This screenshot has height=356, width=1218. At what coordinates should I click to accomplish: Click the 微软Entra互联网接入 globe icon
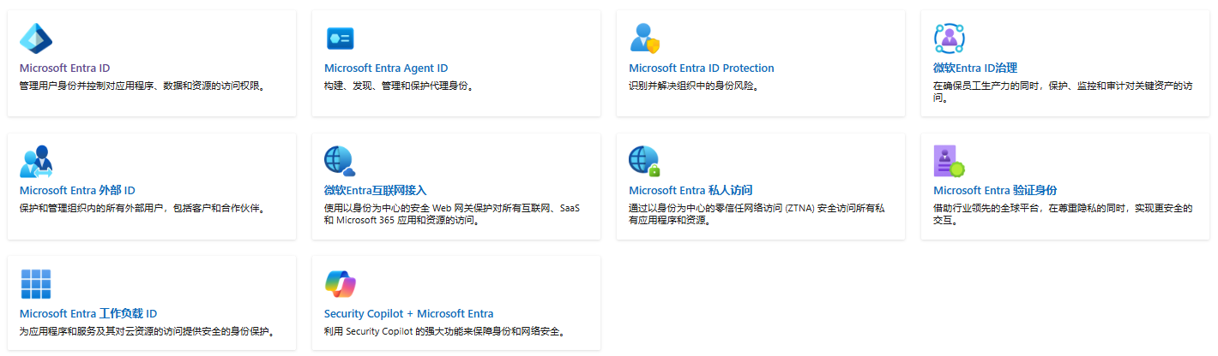[x=340, y=161]
